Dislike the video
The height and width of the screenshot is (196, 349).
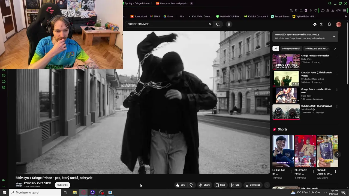point(191,185)
